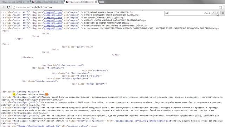The height and width of the screenshot is (127, 225).
Task: Click div class 'rt-container' line
Action: (x=48, y=68)
